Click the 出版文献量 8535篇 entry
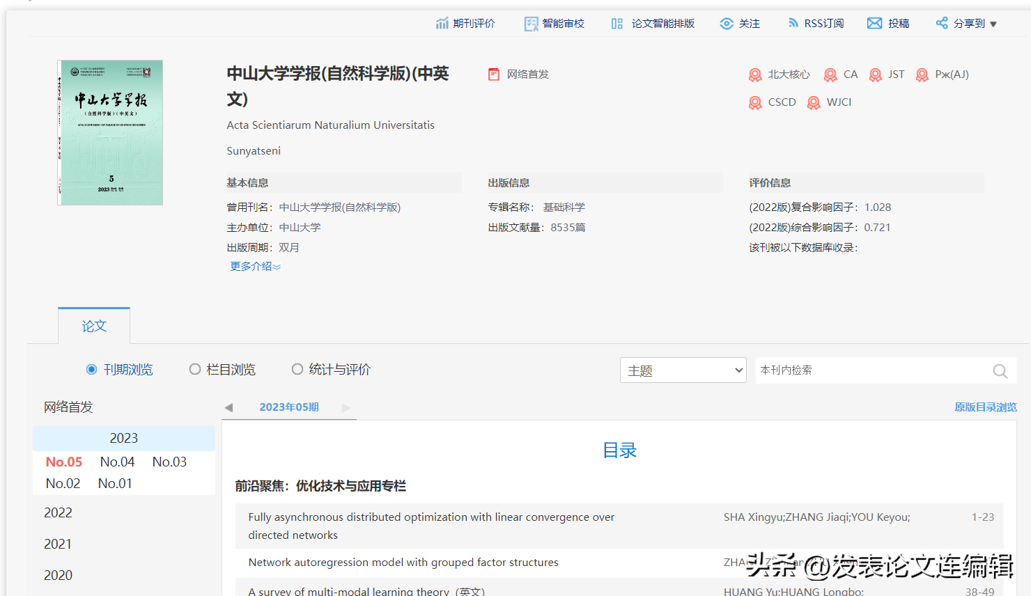 pos(536,228)
